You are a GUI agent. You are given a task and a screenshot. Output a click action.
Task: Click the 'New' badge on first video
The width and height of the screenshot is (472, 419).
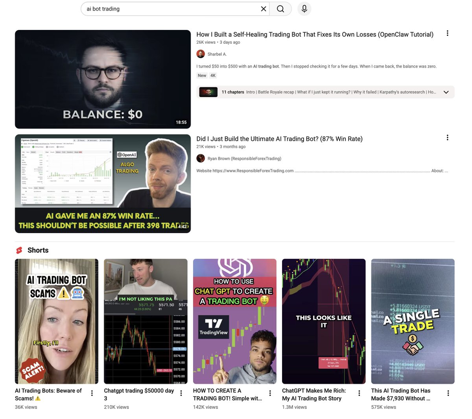pyautogui.click(x=202, y=76)
